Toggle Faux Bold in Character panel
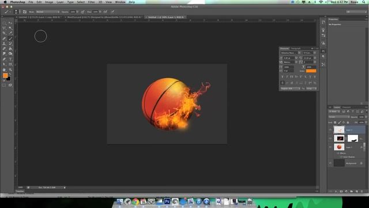The width and height of the screenshot is (369, 208). pos(283,77)
